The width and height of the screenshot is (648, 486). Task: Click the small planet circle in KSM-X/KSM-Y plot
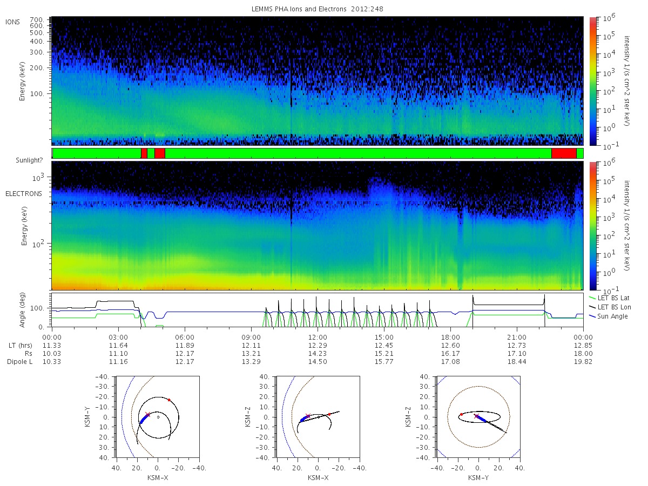(158, 417)
